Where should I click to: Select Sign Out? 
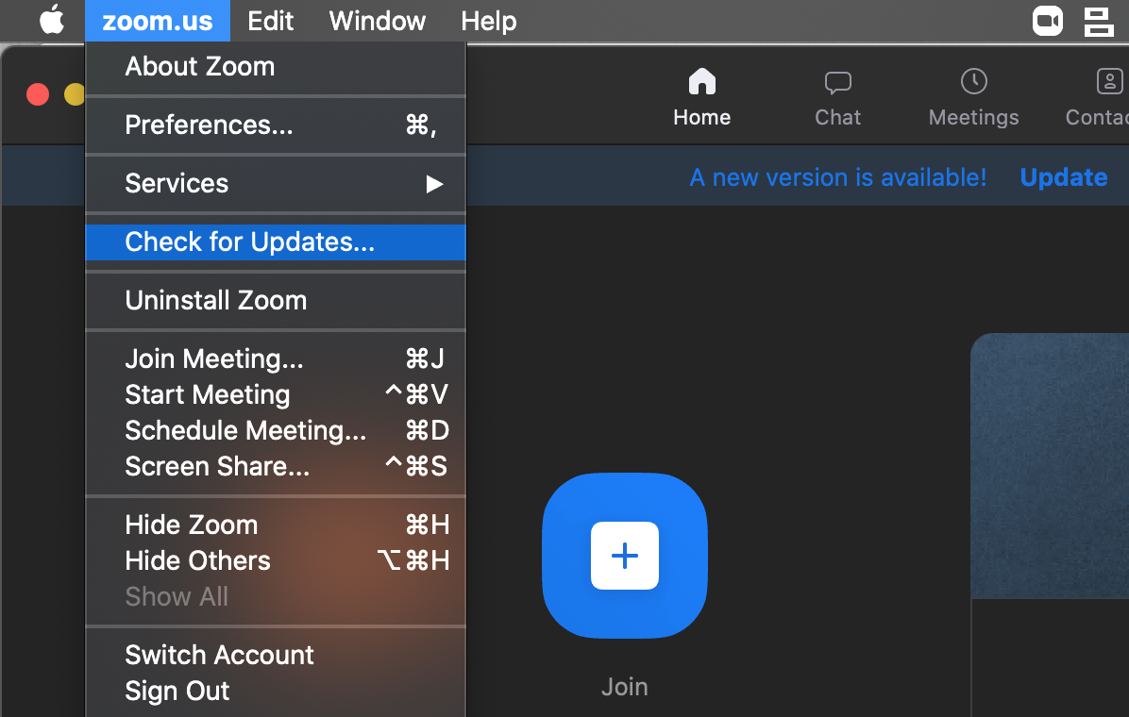click(276, 692)
